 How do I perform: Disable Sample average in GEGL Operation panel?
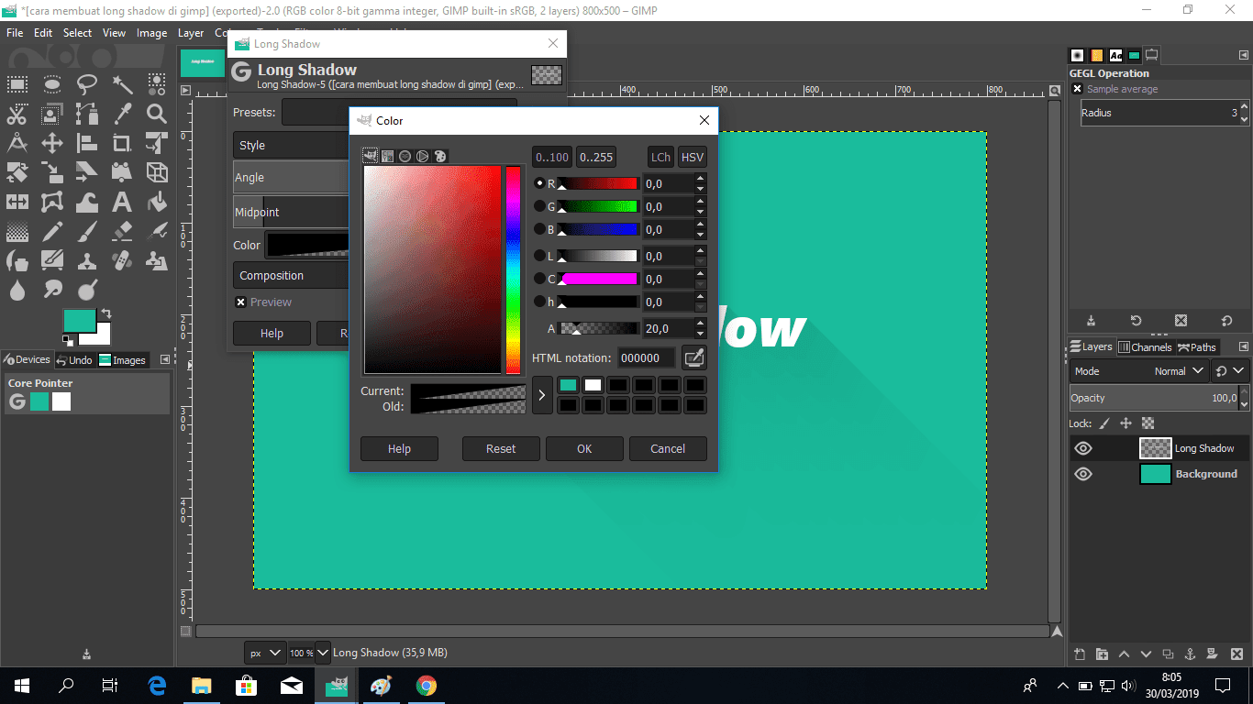tap(1077, 89)
